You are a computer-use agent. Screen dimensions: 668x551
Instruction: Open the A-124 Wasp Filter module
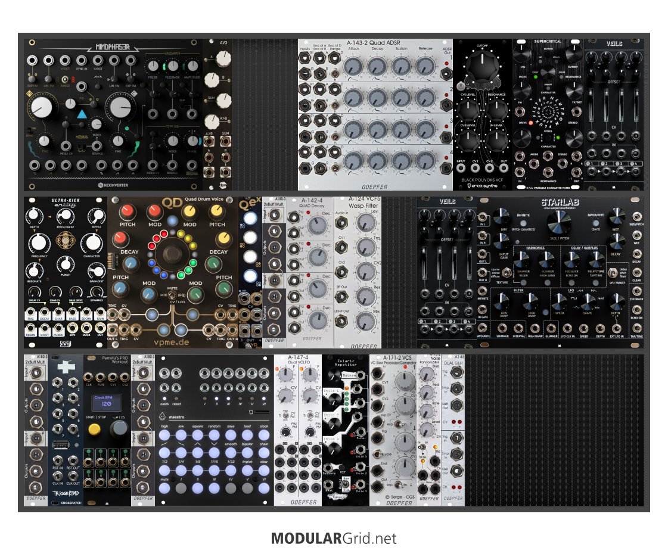(358, 272)
